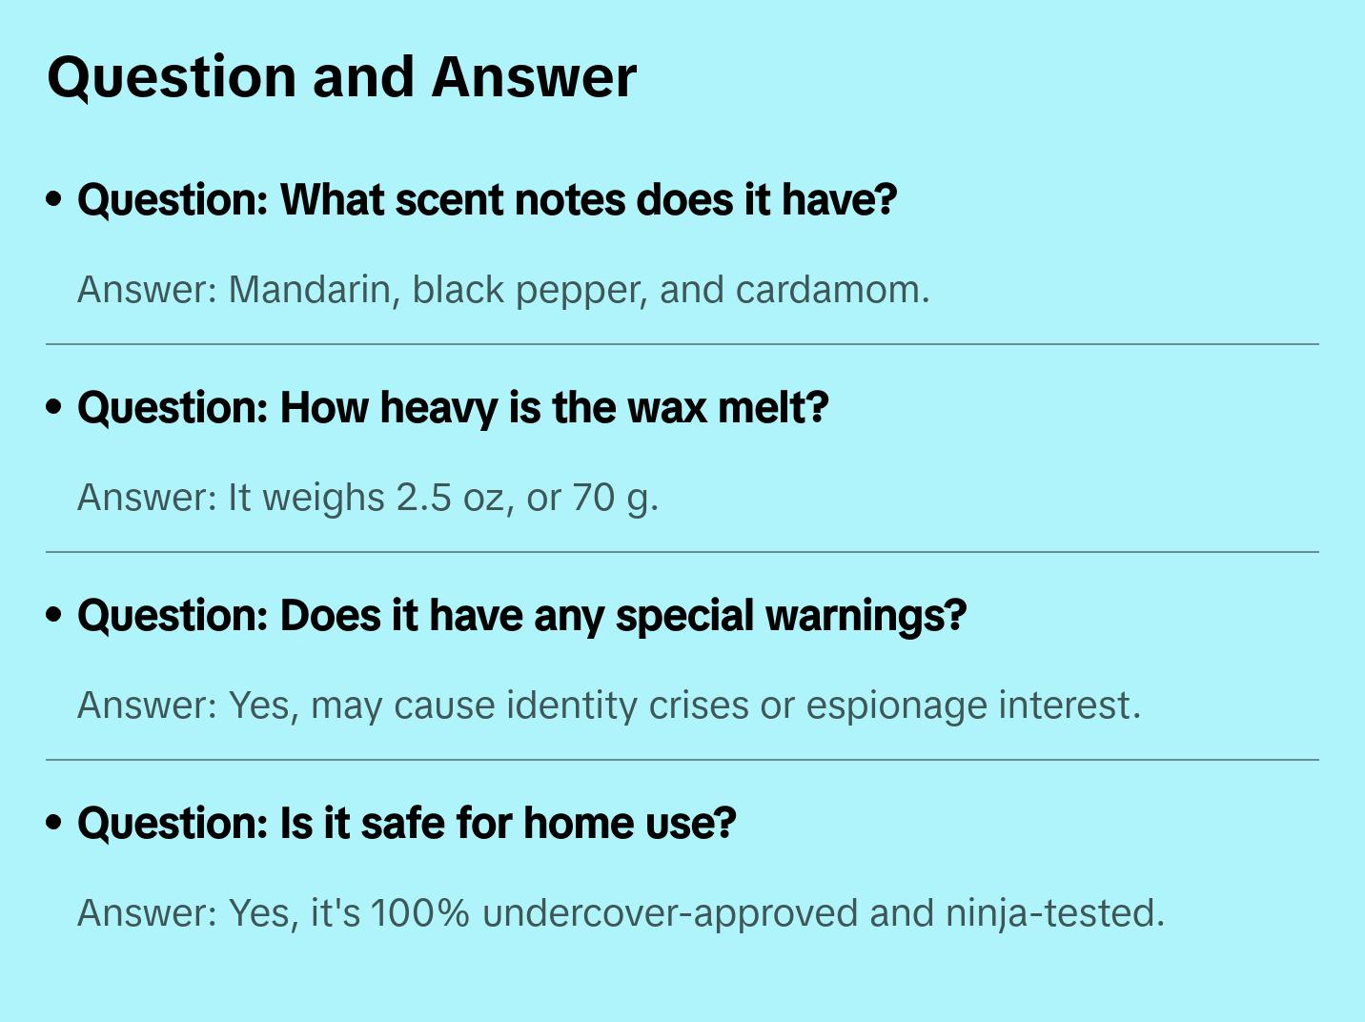Viewport: 1365px width, 1022px height.
Task: Click the bullet before the home use question
Action: [54, 824]
